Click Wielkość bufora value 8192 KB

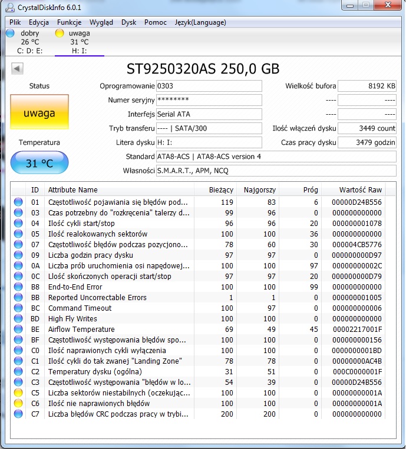[367, 86]
